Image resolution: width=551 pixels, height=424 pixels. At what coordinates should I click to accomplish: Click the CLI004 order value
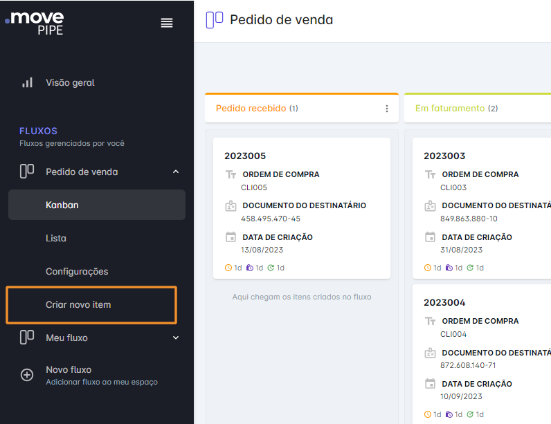[x=453, y=334]
